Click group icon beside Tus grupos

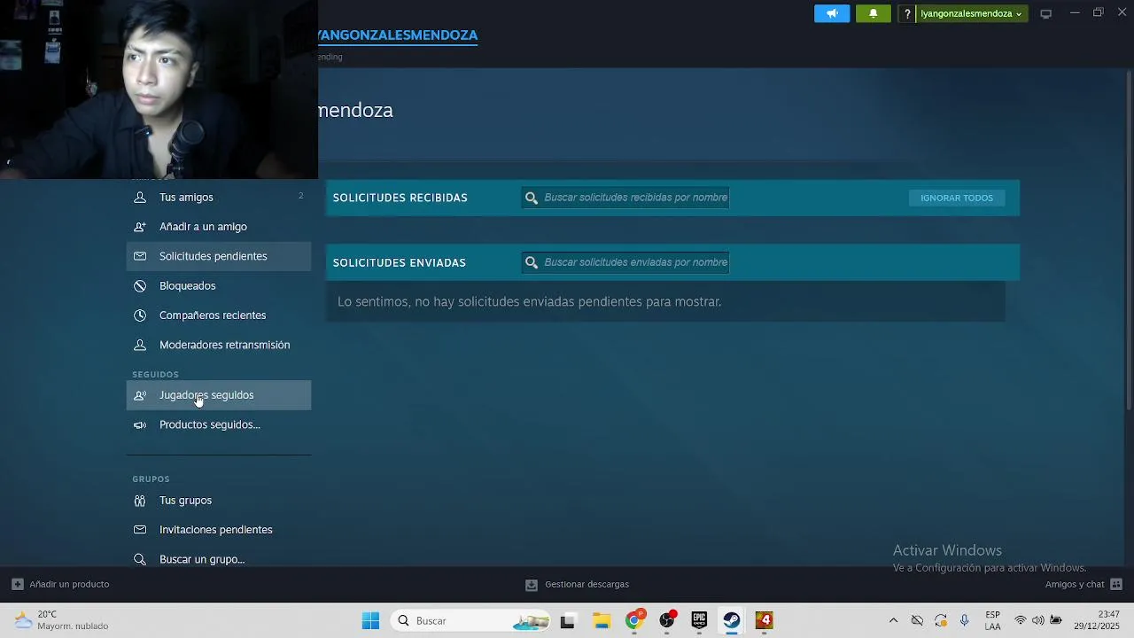140,500
